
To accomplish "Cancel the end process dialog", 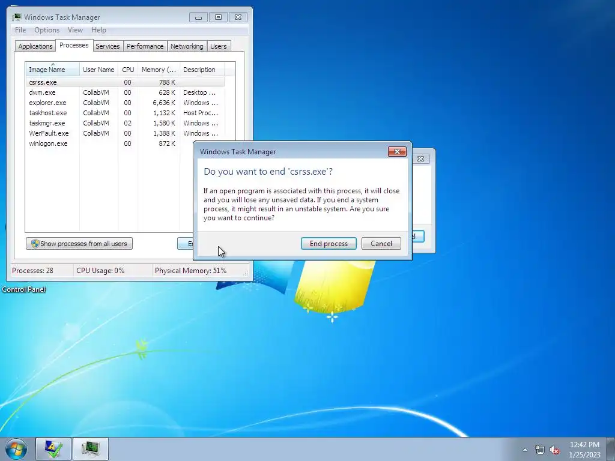I will pyautogui.click(x=381, y=244).
